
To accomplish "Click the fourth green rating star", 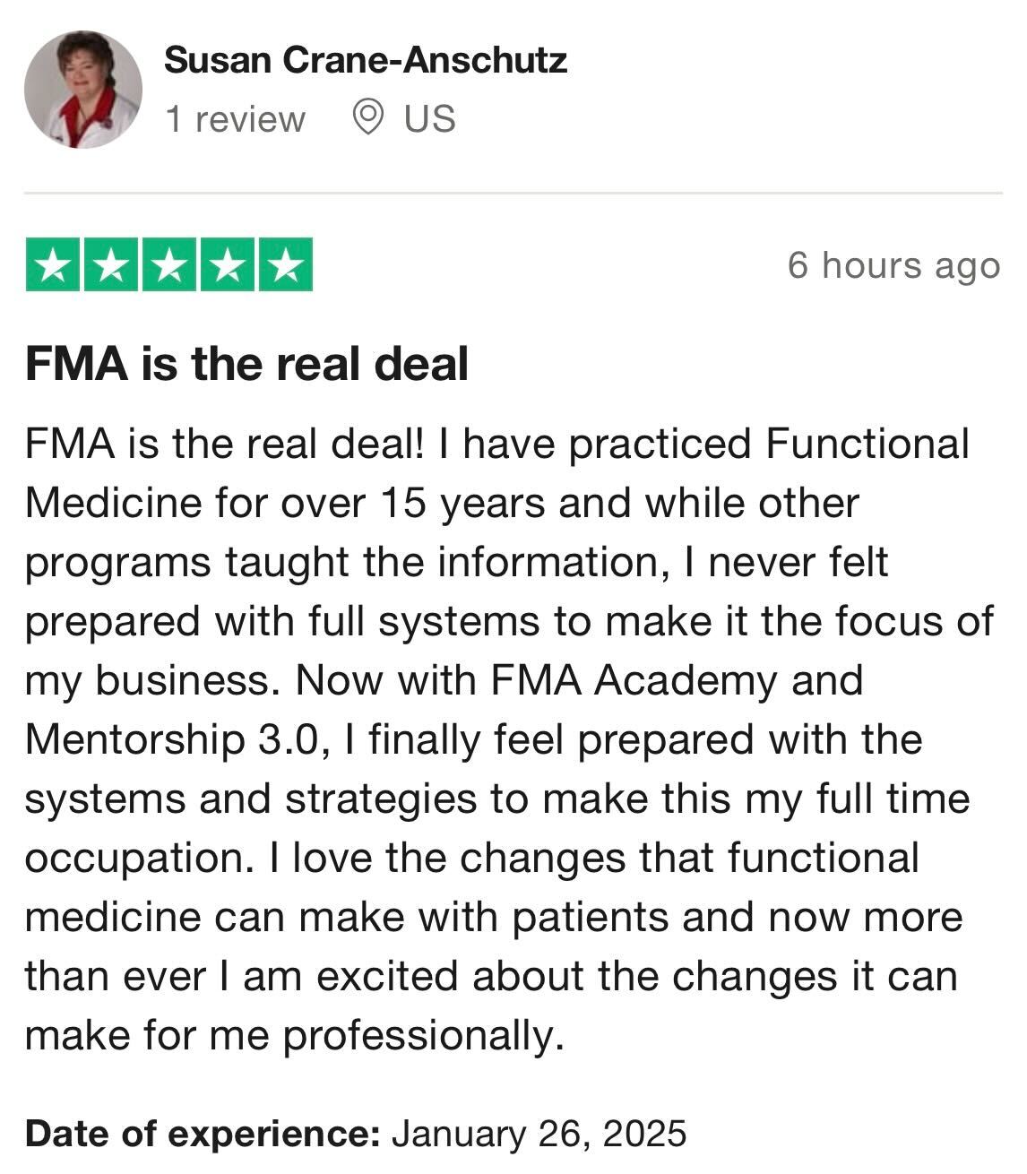I will [x=227, y=265].
